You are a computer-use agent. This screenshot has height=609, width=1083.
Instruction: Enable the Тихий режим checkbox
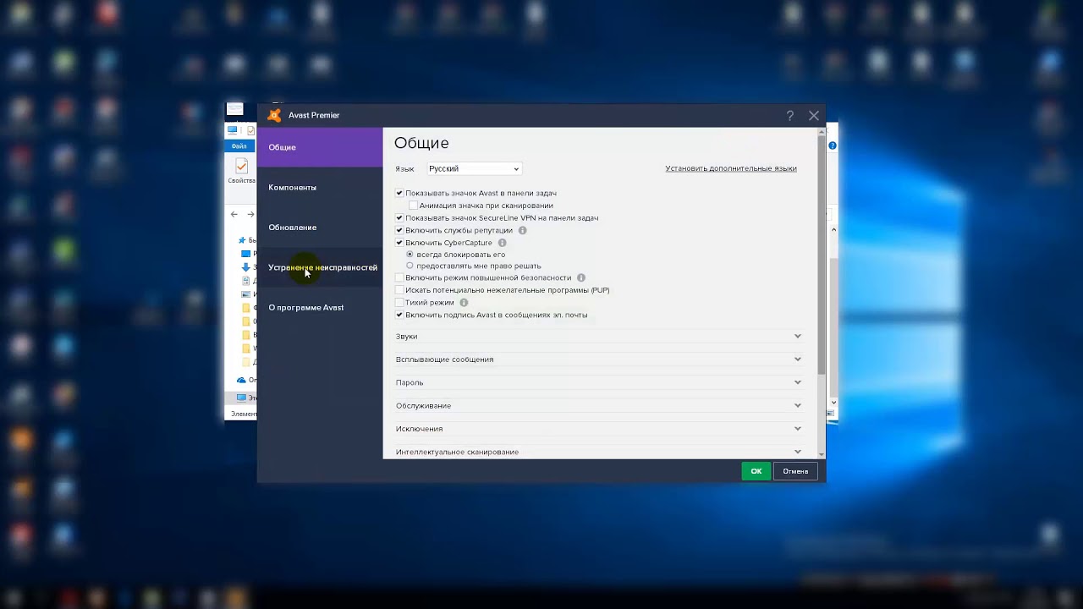(399, 303)
